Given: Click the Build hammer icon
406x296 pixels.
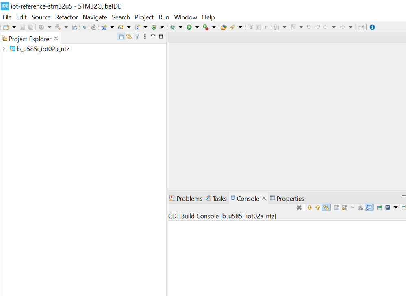Looking at the screenshot, I should point(58,27).
